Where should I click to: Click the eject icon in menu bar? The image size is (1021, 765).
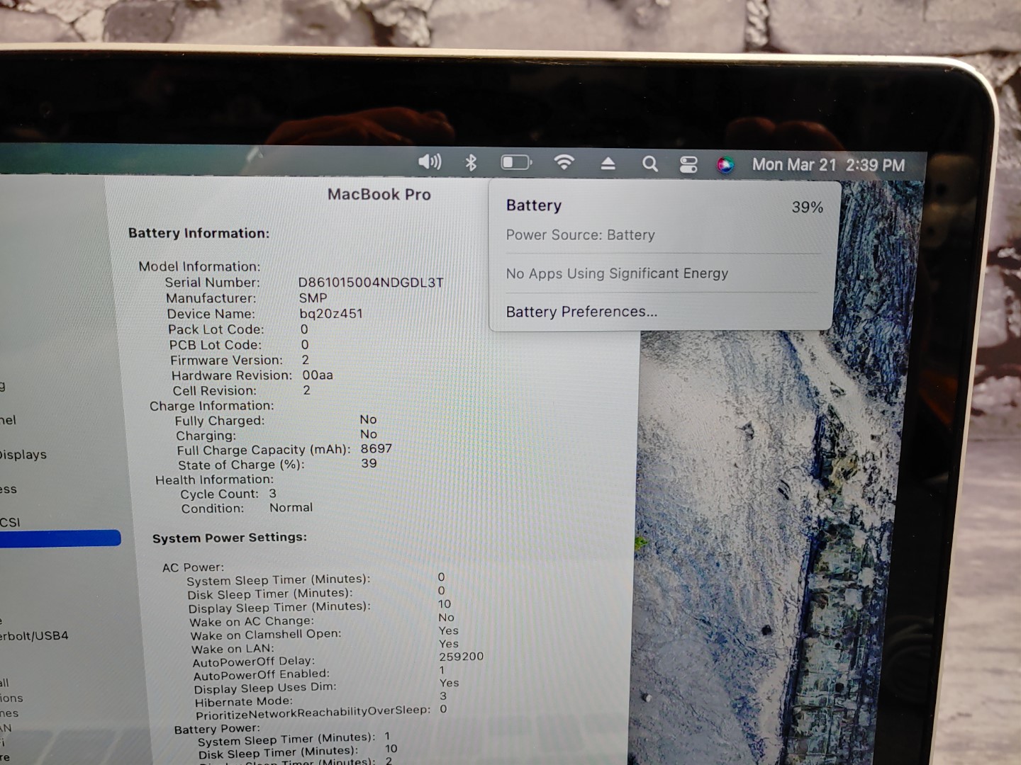(x=608, y=164)
